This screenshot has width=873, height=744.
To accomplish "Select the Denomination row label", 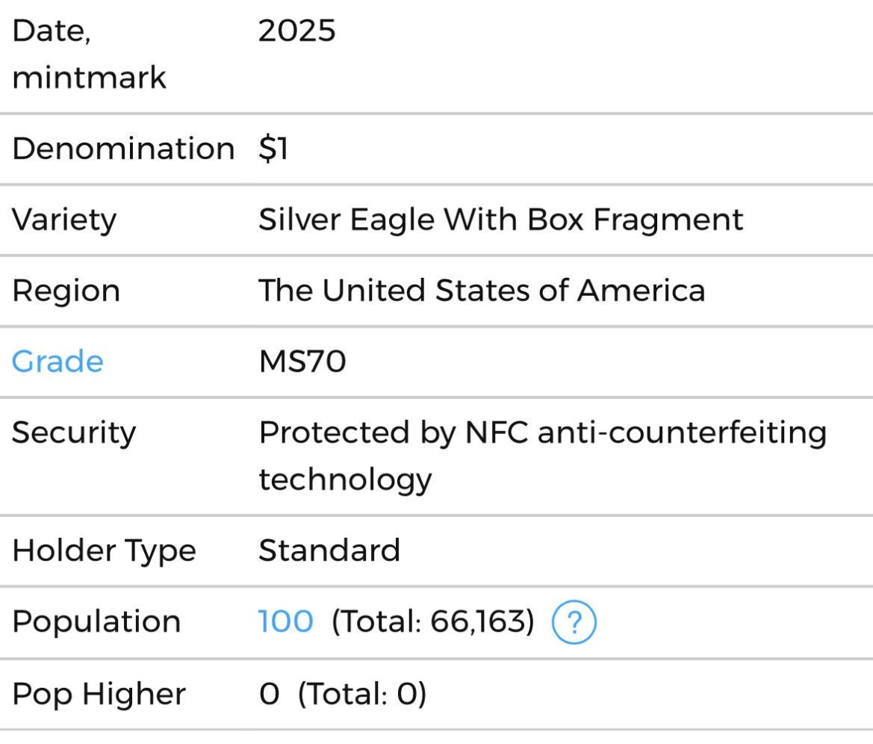I will (123, 149).
